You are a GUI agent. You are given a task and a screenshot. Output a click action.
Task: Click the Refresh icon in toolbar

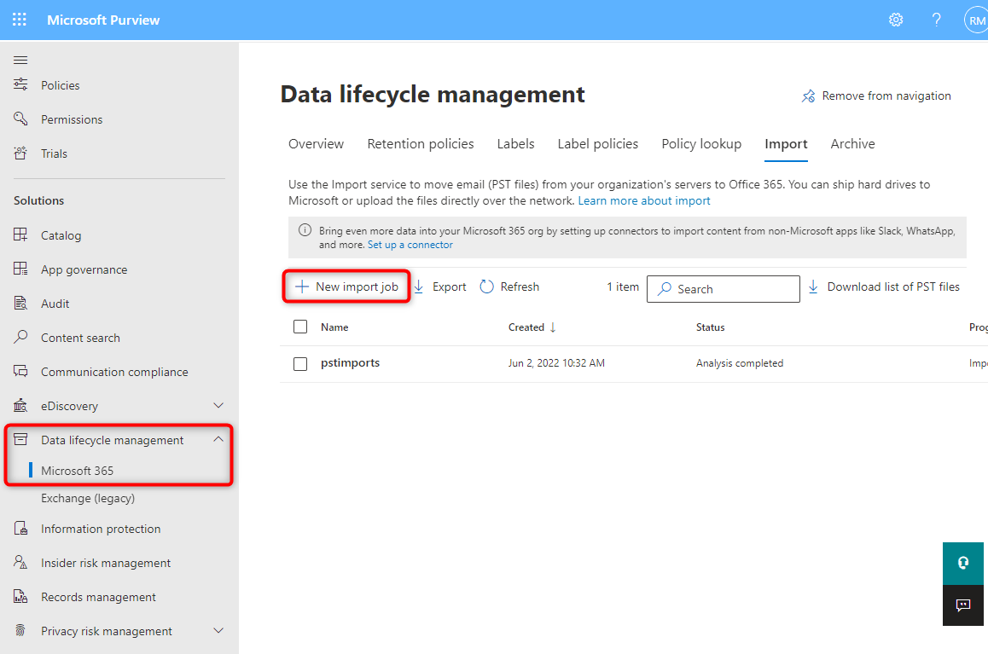coord(487,287)
